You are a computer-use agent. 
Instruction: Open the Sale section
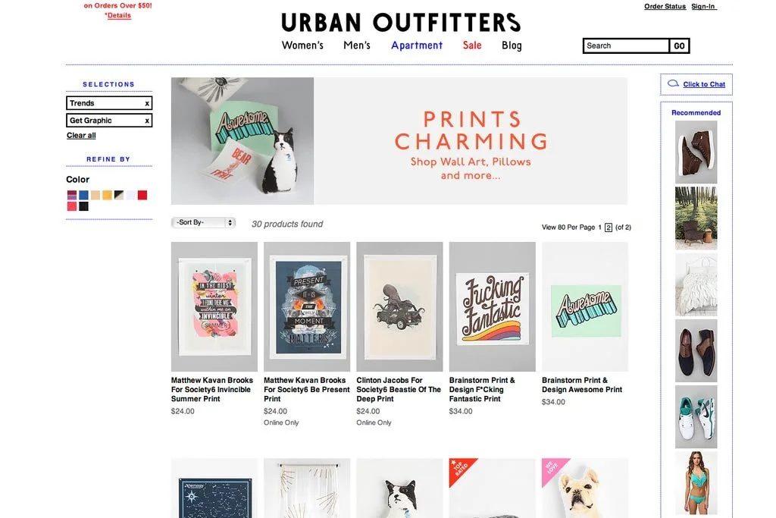[472, 45]
